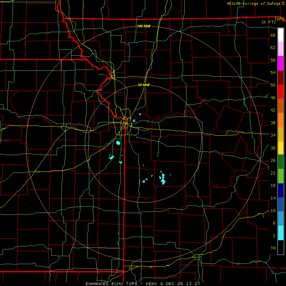Click the light pink legend swatch
Image resolution: width=286 pixels, height=286 pixels.
click(x=281, y=49)
